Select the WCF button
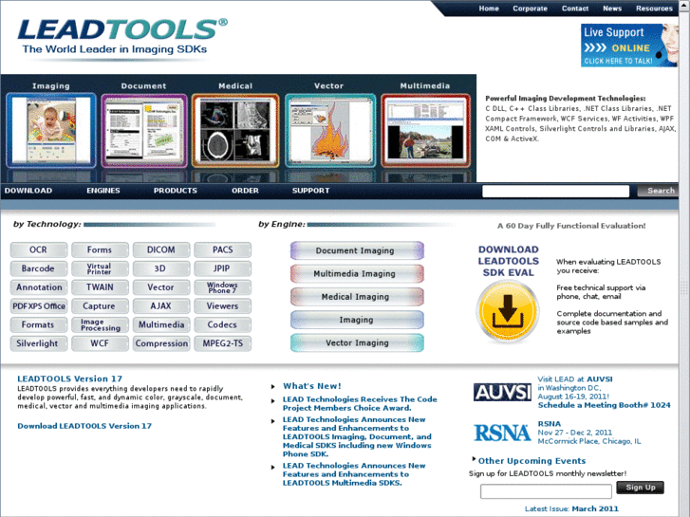 tap(100, 343)
